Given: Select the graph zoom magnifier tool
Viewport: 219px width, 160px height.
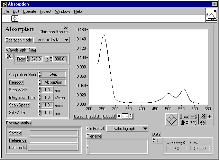Looking at the screenshot, I should 202,117.
